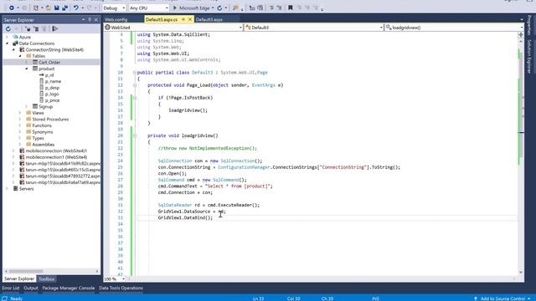Collapse the product table node
This screenshot has width=536, height=301.
27,69
